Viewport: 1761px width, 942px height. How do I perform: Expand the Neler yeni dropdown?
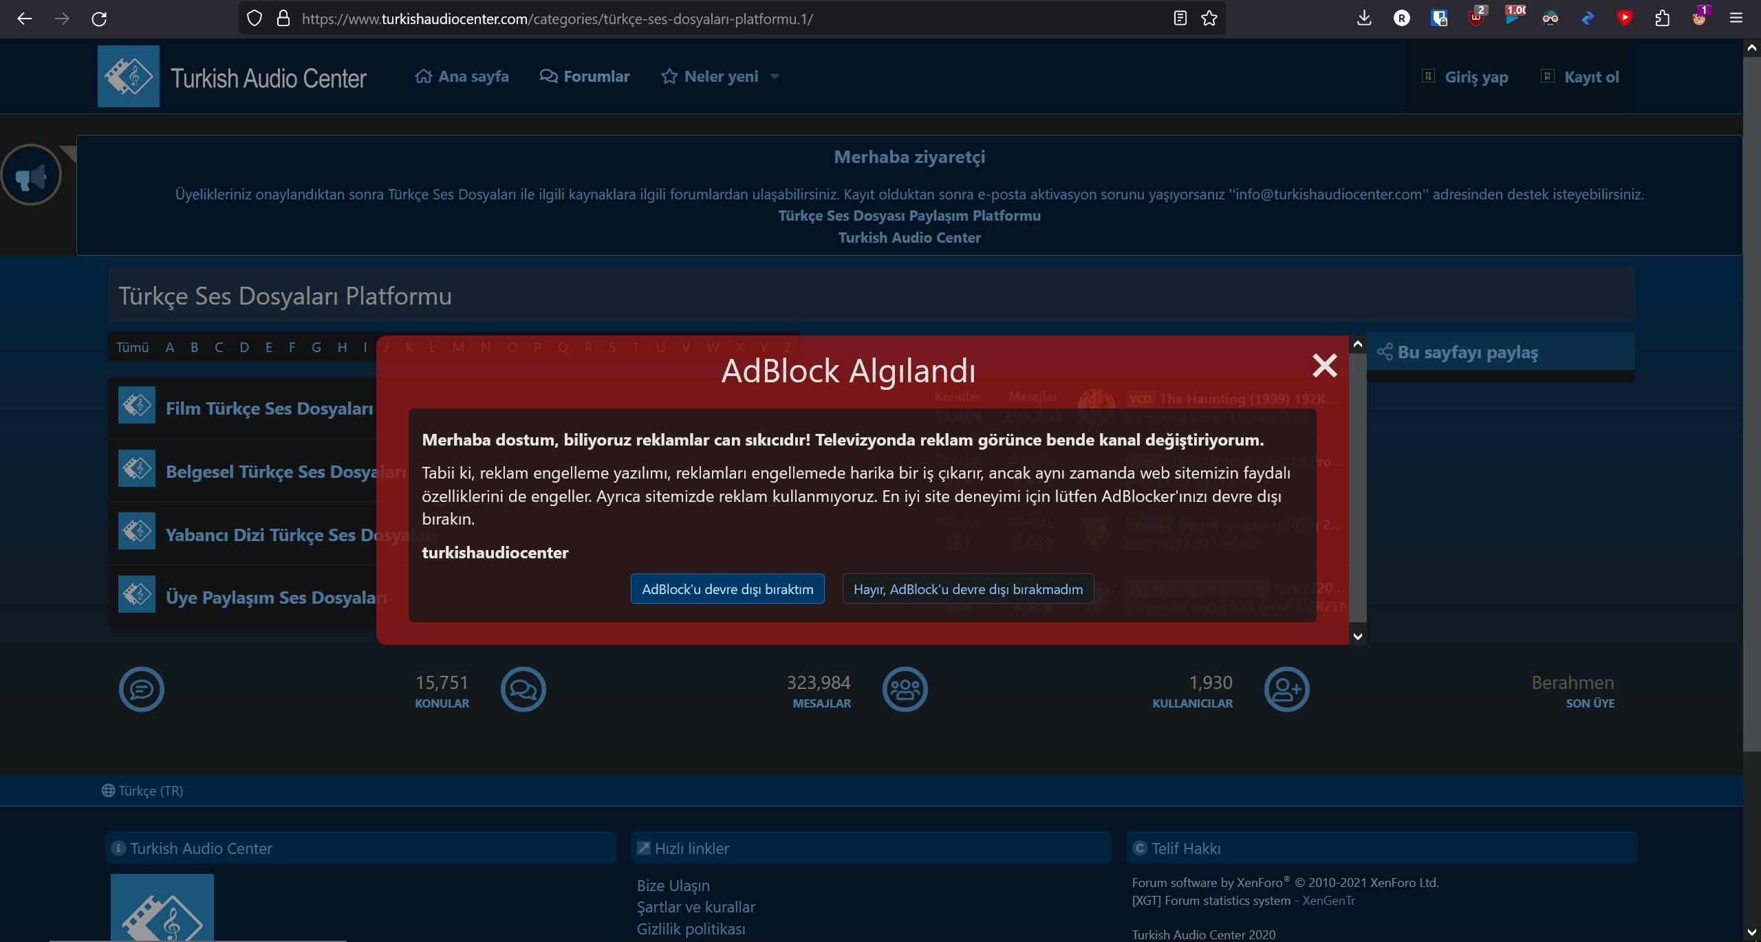pos(776,76)
